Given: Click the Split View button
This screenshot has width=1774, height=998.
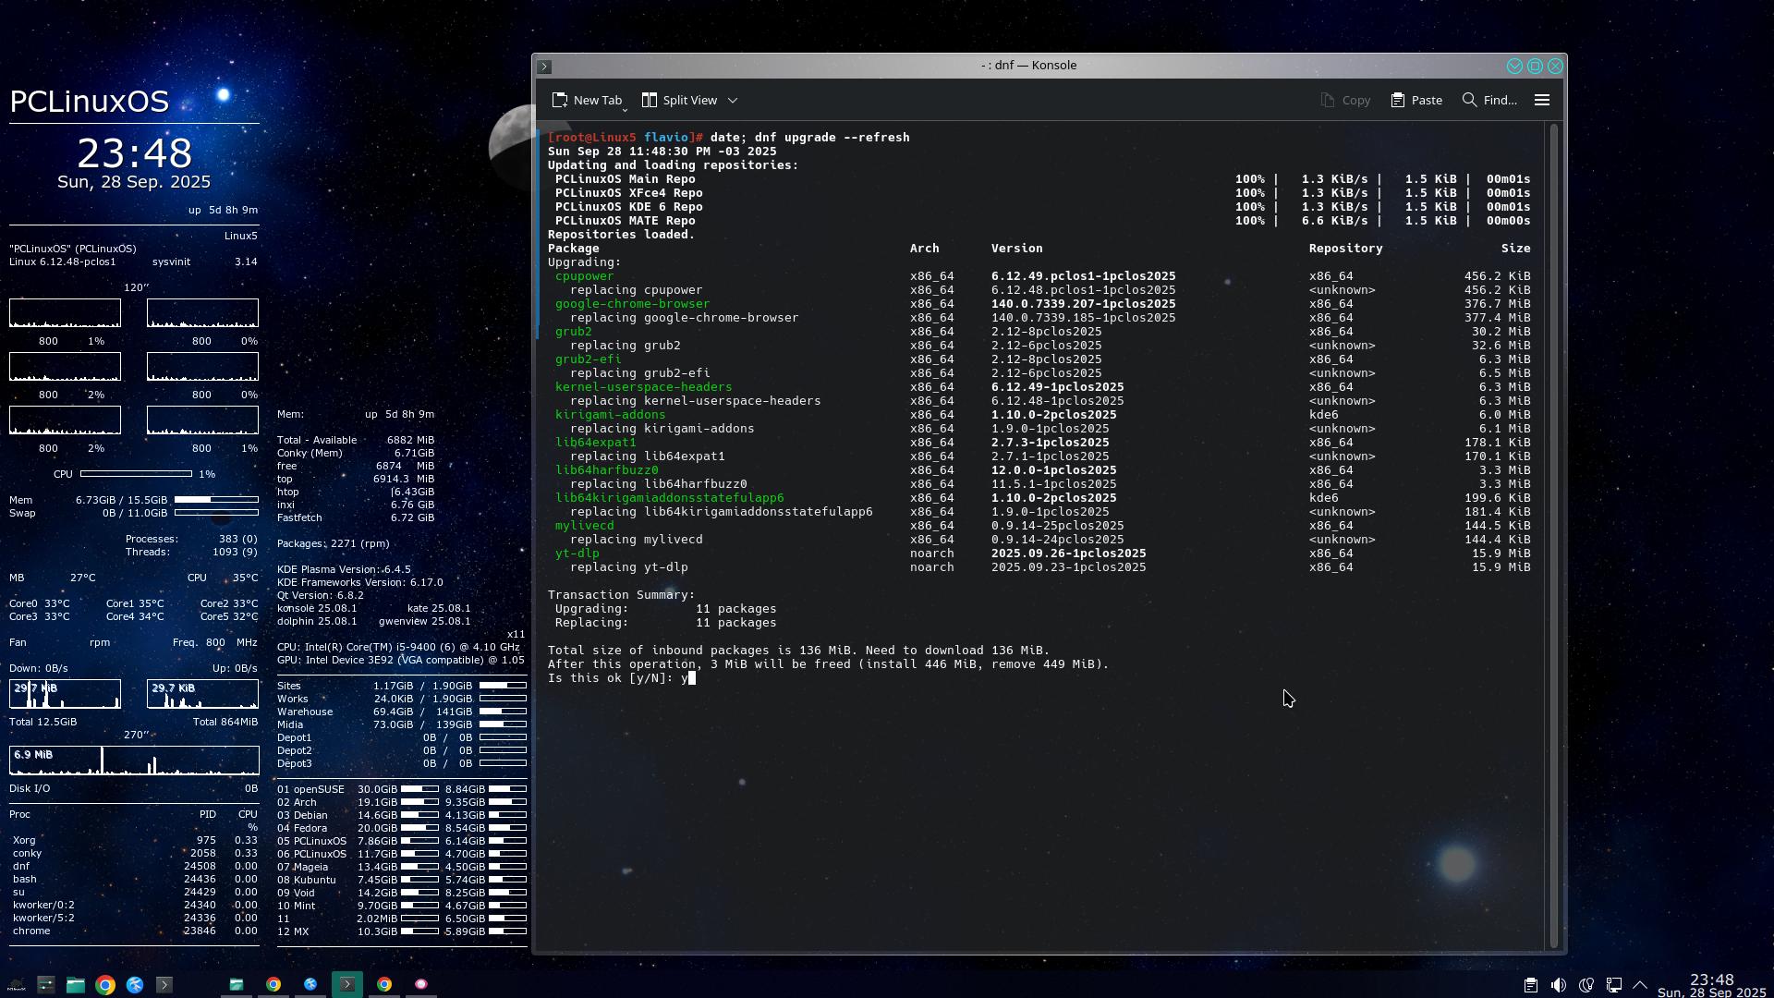Looking at the screenshot, I should (x=680, y=100).
